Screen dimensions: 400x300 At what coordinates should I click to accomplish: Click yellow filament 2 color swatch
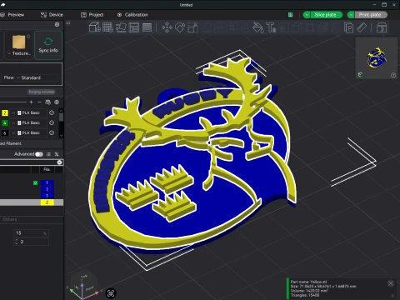coord(5,112)
